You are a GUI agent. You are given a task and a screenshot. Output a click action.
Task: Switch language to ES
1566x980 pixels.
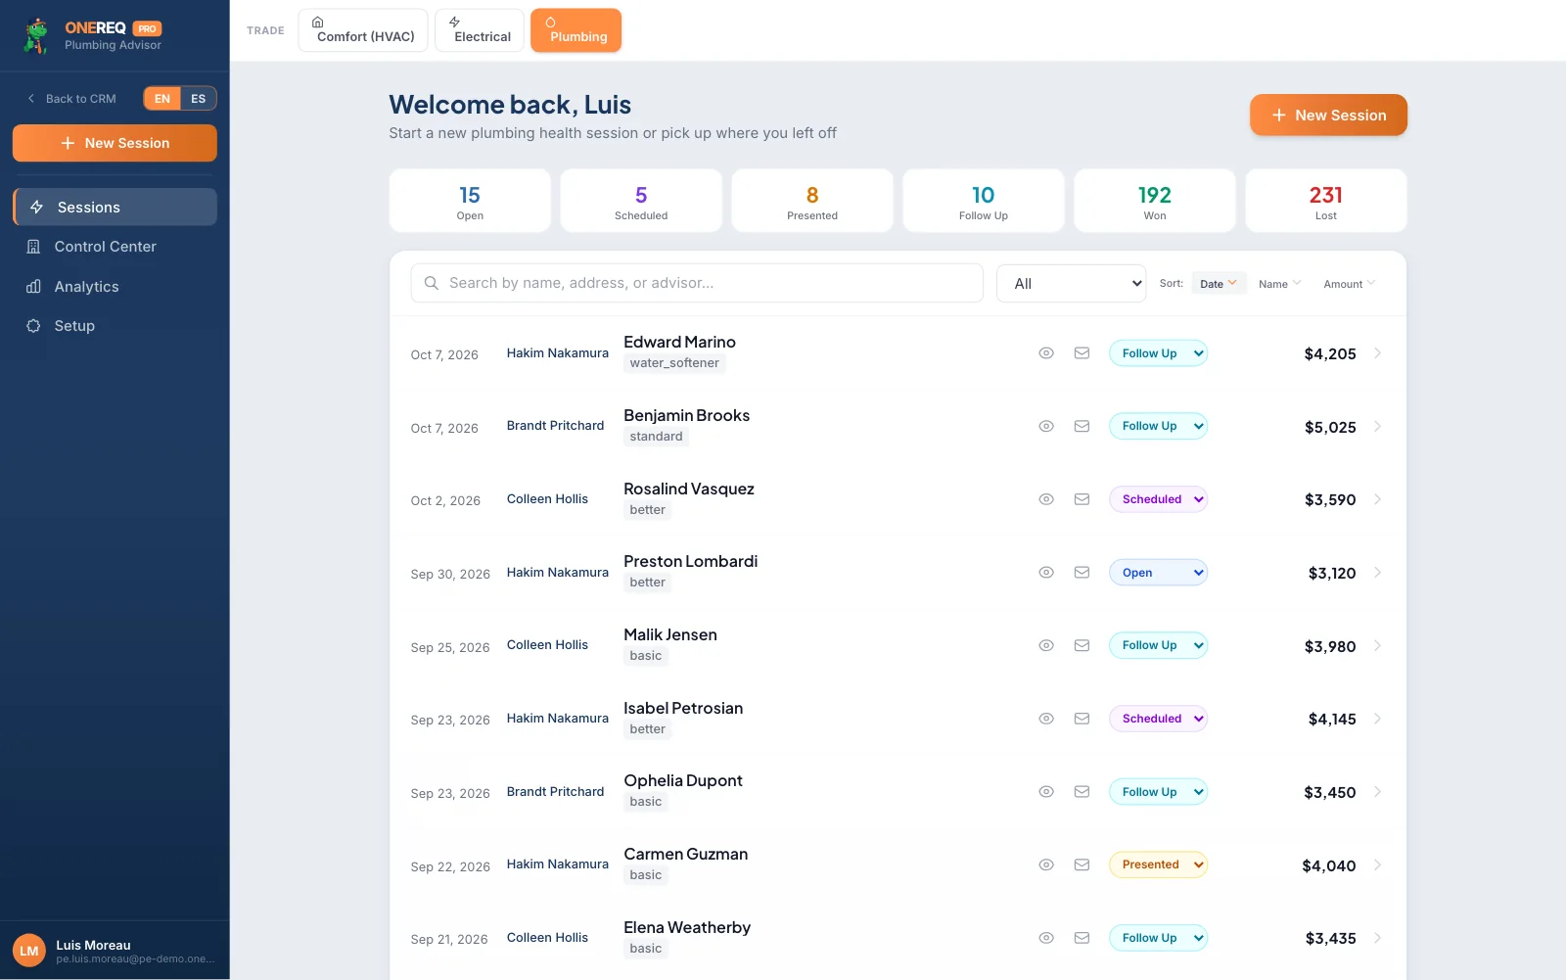tap(199, 99)
